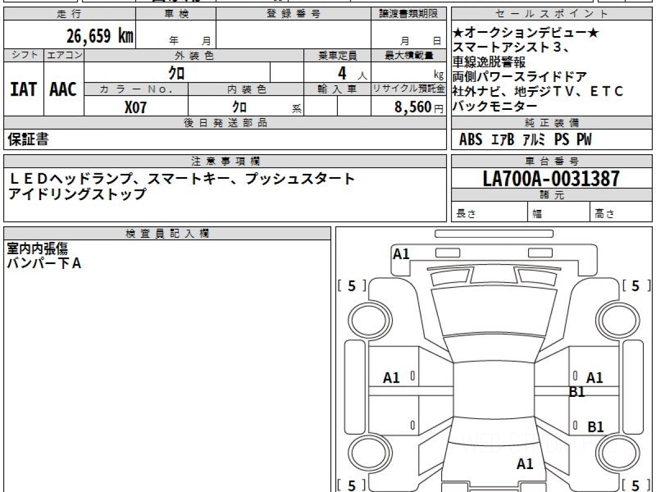Click the 内装色 header cell

pyautogui.click(x=246, y=89)
